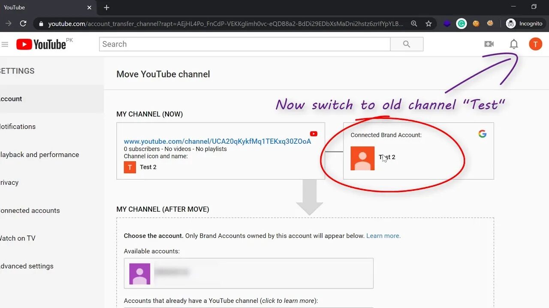Image resolution: width=549 pixels, height=308 pixels.
Task: Focus the YouTube search field
Action: point(244,44)
